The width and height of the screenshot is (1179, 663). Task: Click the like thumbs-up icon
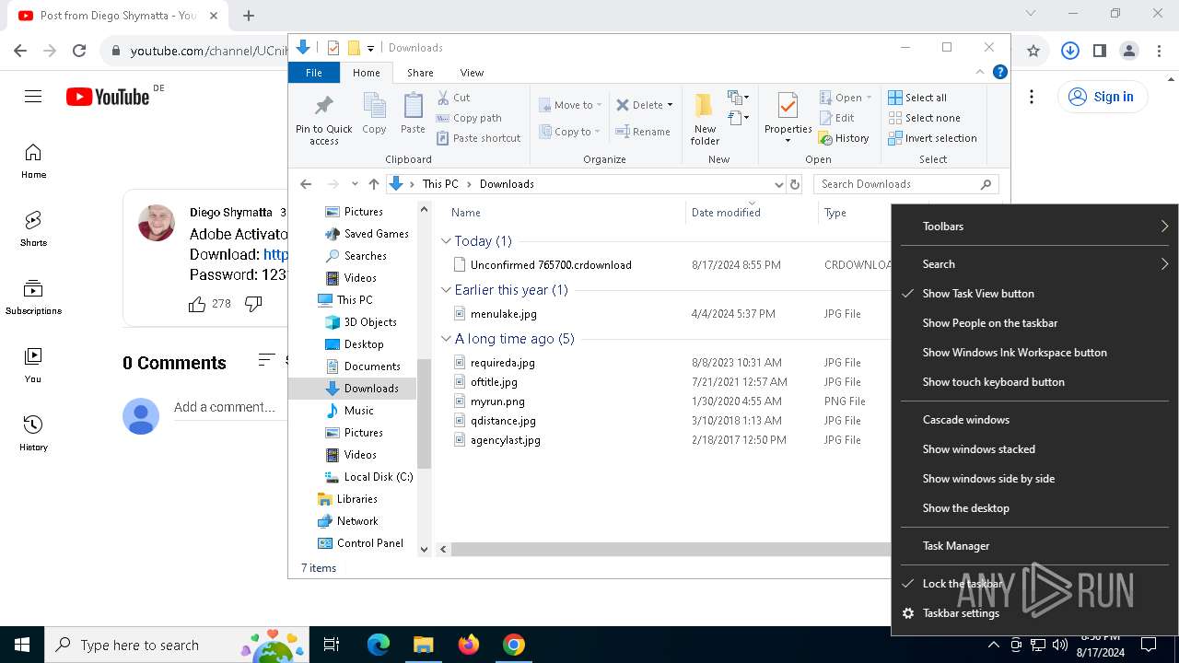tap(197, 304)
